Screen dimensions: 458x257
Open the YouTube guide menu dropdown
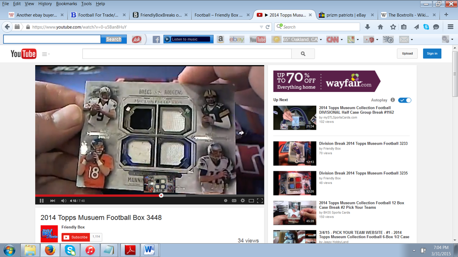(46, 54)
